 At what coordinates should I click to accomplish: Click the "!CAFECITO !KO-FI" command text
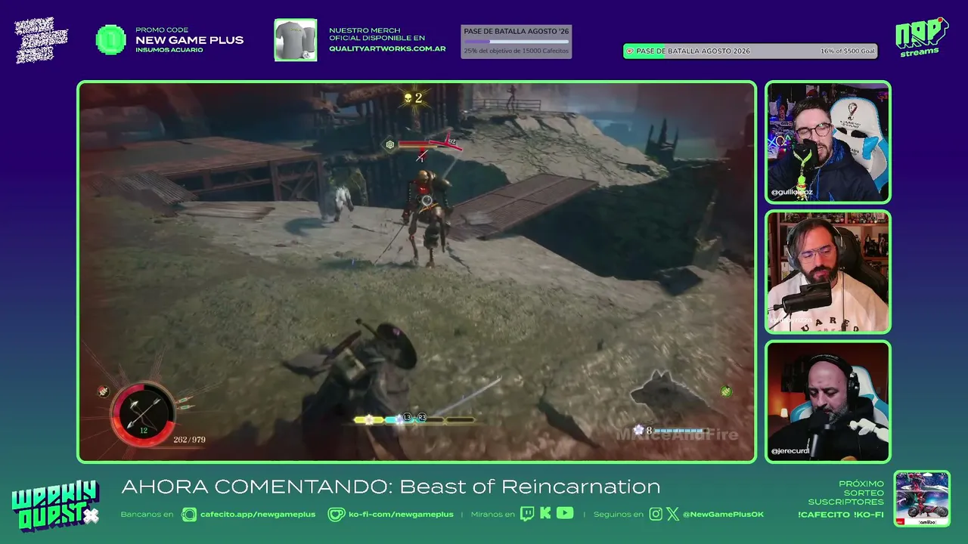841,515
